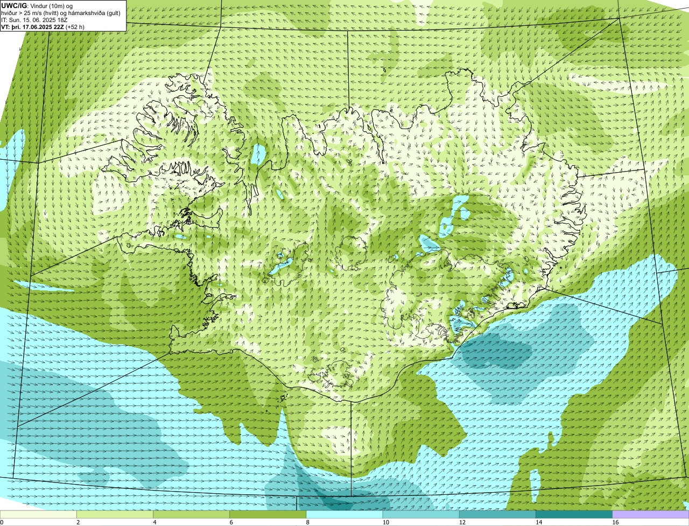
Task: Click the legend label '8'
Action: point(307,522)
